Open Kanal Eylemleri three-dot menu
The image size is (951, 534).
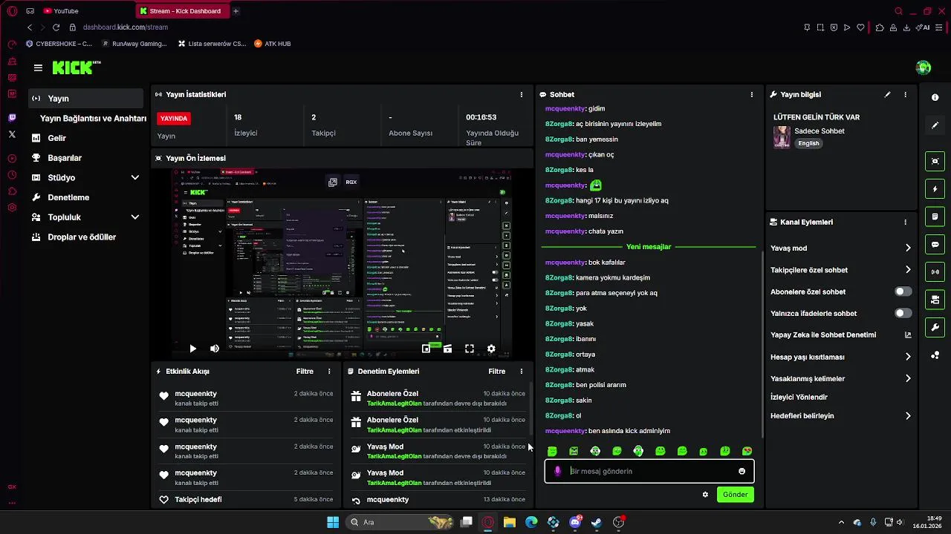(905, 222)
